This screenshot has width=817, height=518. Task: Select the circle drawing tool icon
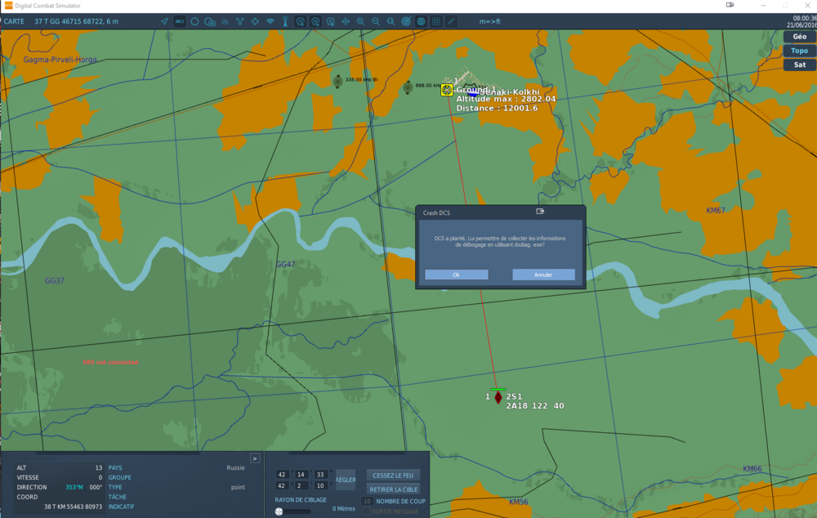194,21
